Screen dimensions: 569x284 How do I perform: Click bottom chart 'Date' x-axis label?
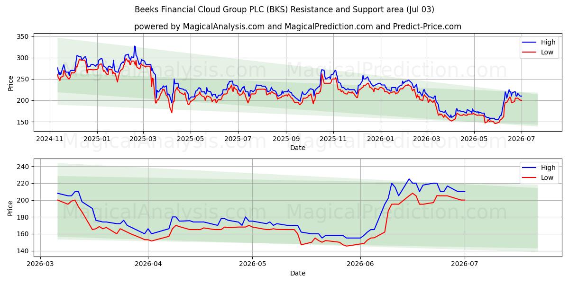[x=298, y=273]
